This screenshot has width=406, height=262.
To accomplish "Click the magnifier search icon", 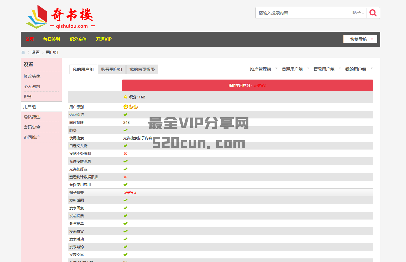I will tap(373, 13).
